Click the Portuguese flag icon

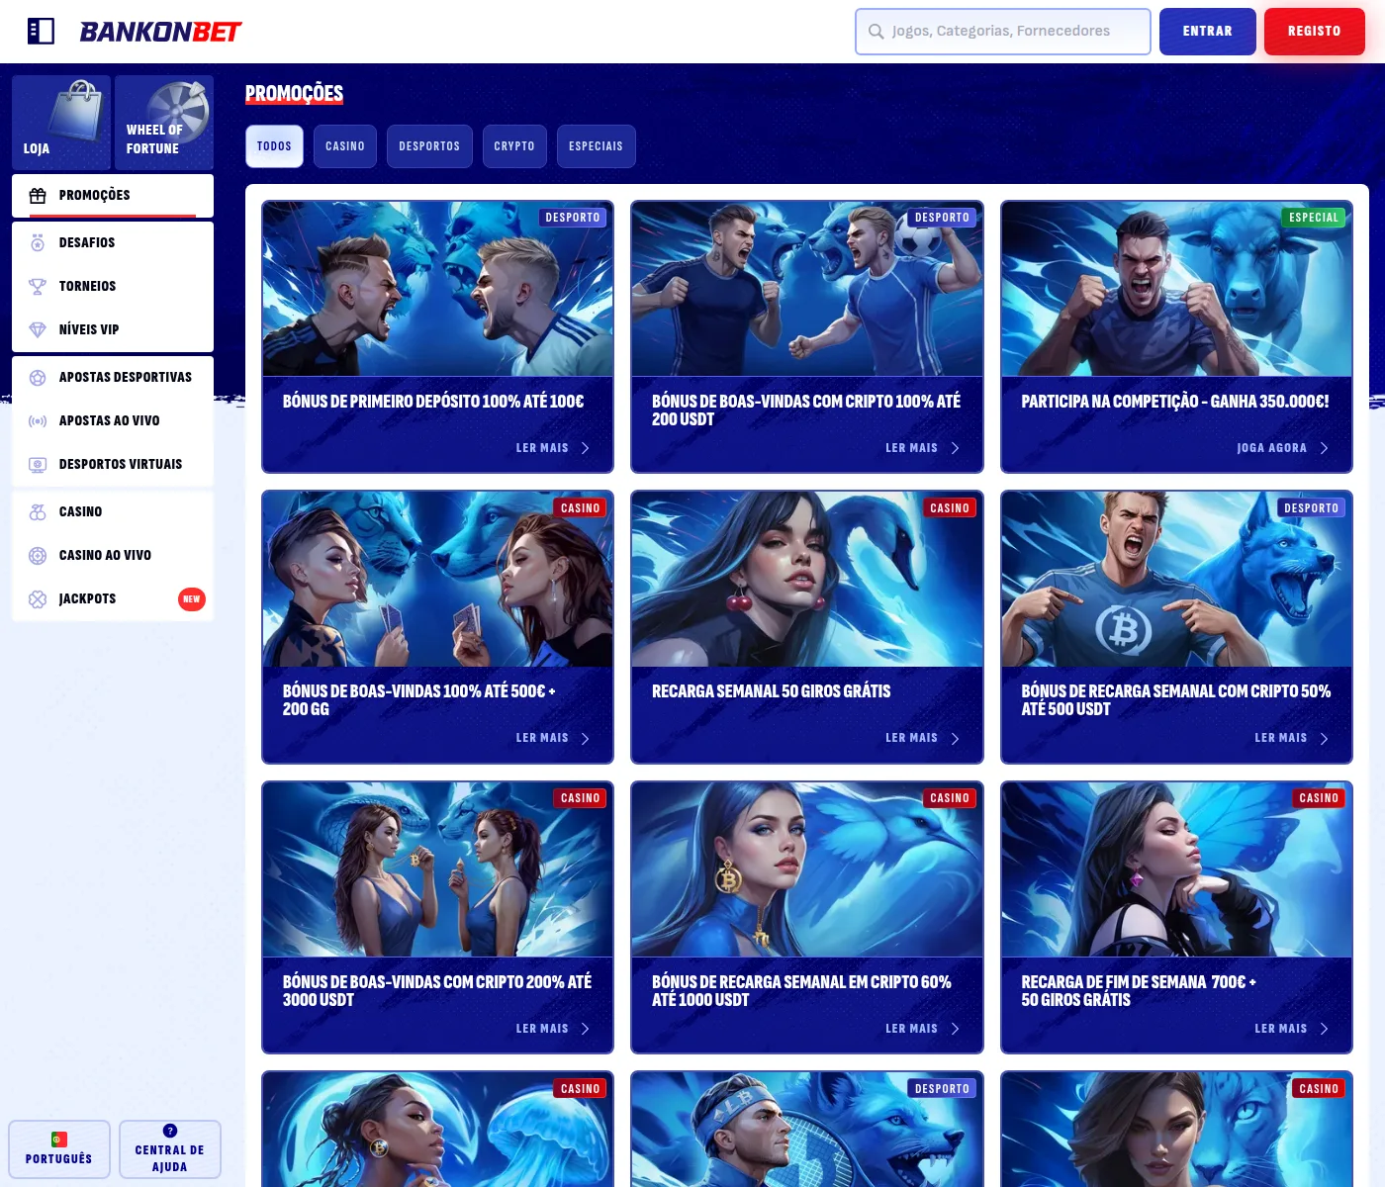point(59,1139)
